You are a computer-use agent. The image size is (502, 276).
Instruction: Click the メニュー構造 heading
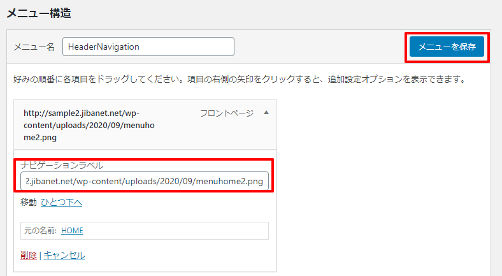pyautogui.click(x=39, y=13)
